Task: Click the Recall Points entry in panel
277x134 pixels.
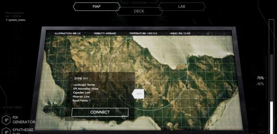Action: click(x=82, y=101)
